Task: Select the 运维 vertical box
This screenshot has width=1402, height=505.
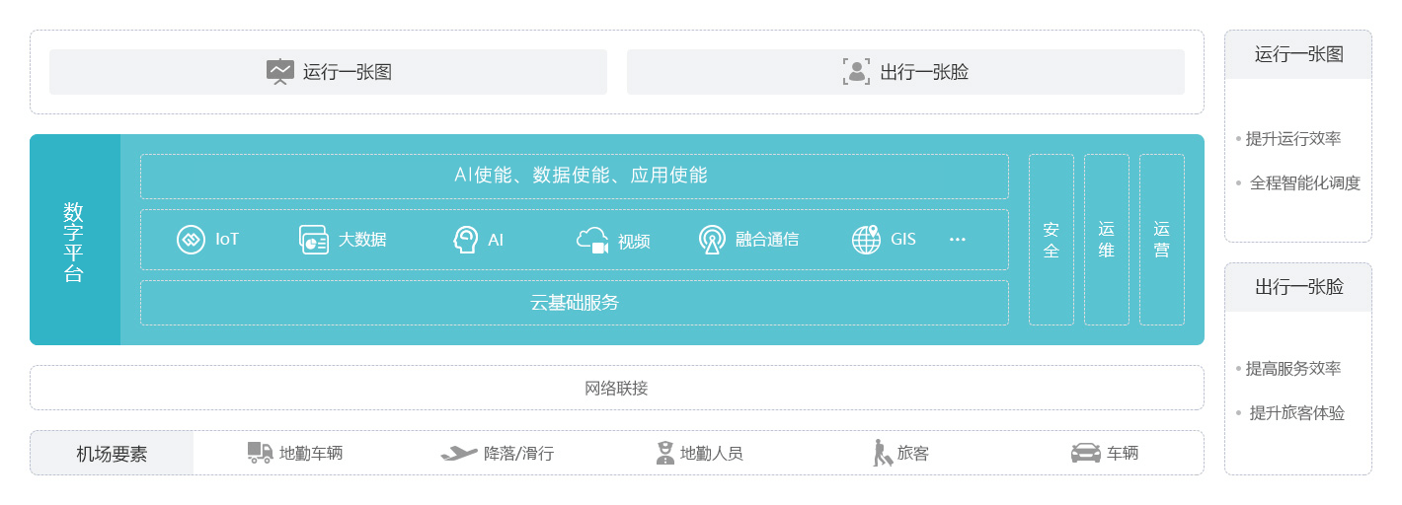Action: click(1106, 240)
